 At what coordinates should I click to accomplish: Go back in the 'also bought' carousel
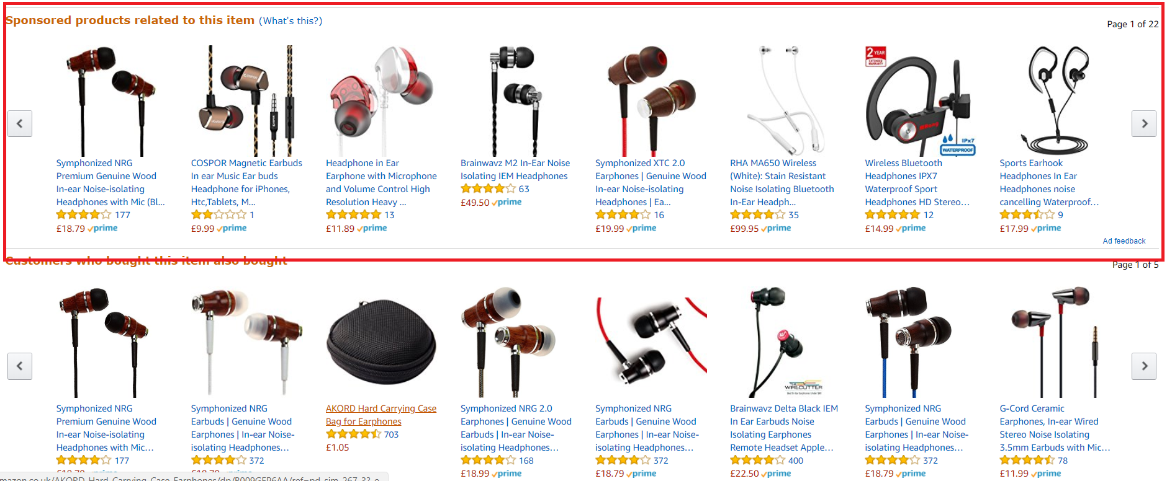[x=20, y=366]
